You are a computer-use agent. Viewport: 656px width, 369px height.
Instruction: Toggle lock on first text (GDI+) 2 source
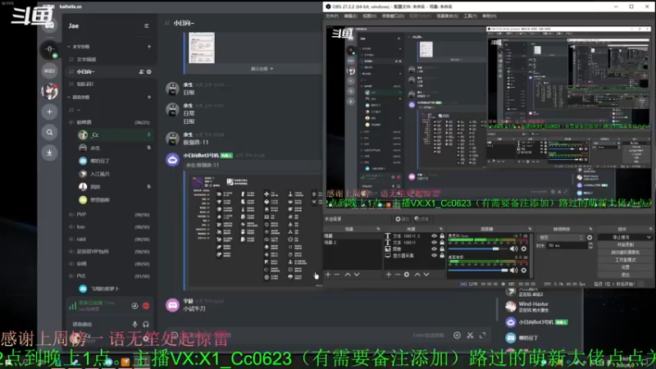[442, 236]
